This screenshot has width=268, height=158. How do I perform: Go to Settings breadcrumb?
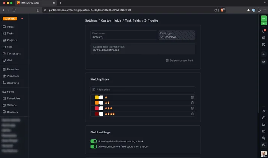pyautogui.click(x=91, y=20)
